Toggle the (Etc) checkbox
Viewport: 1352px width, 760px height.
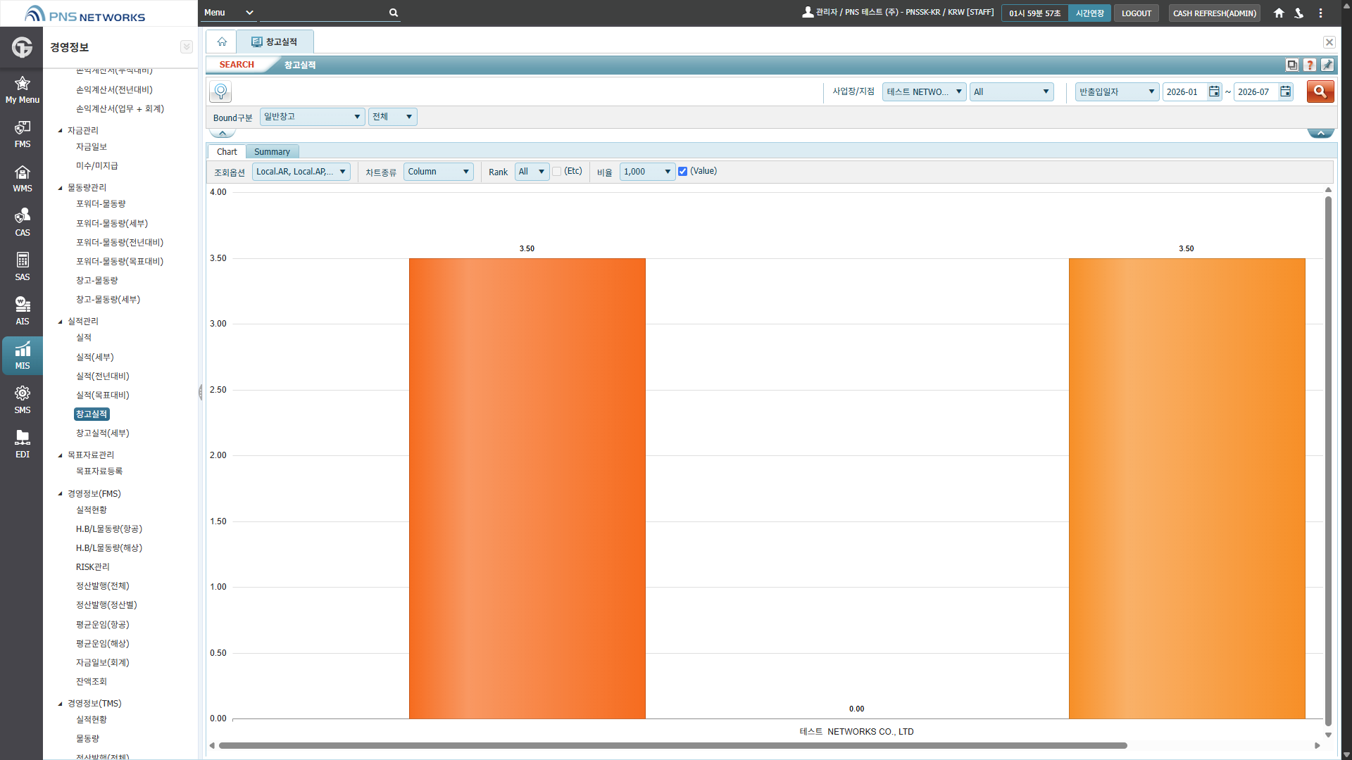[556, 172]
